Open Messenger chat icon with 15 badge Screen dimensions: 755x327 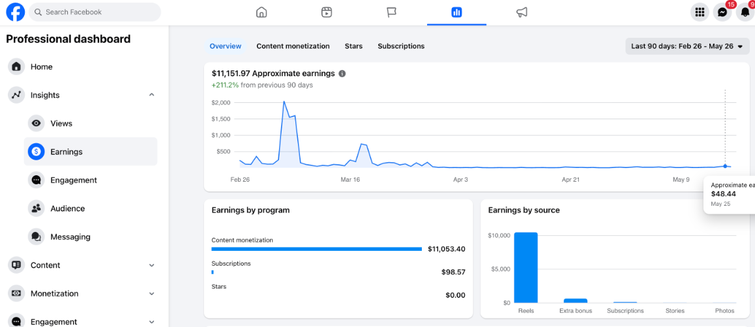click(x=722, y=12)
